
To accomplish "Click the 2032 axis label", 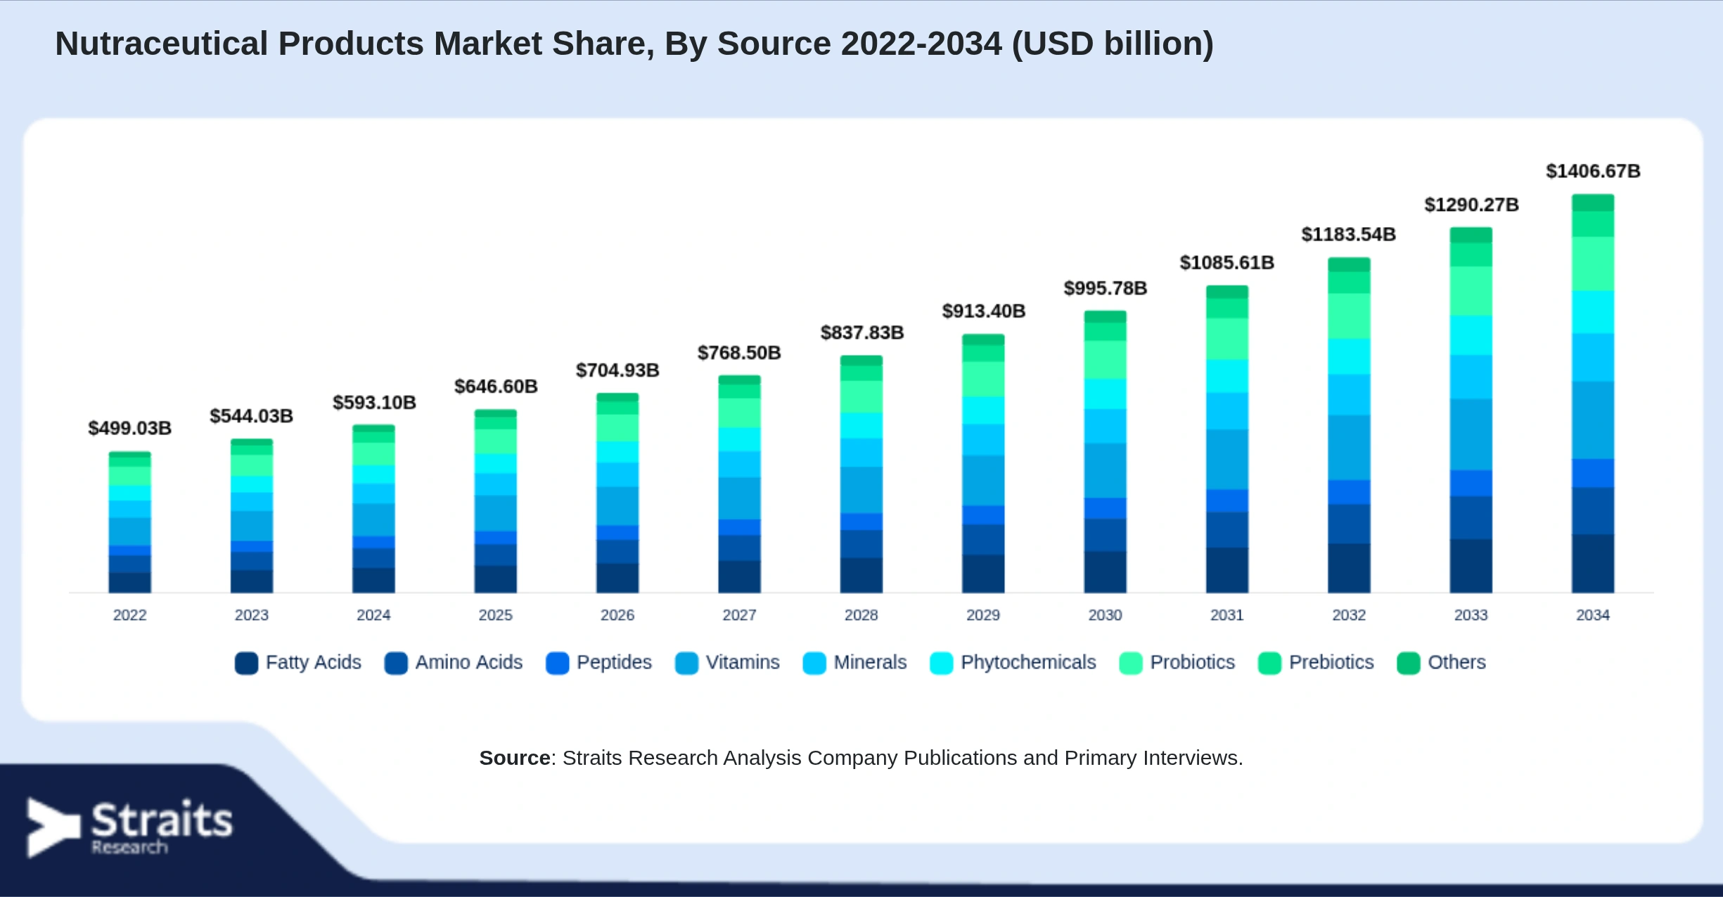I will [x=1350, y=615].
